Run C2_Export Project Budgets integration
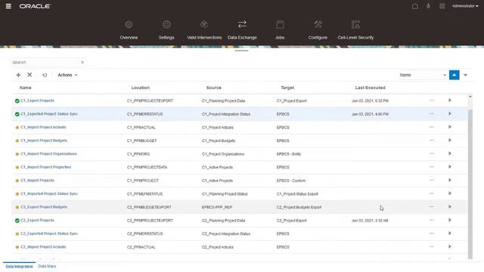484x272 pixels. [450, 206]
